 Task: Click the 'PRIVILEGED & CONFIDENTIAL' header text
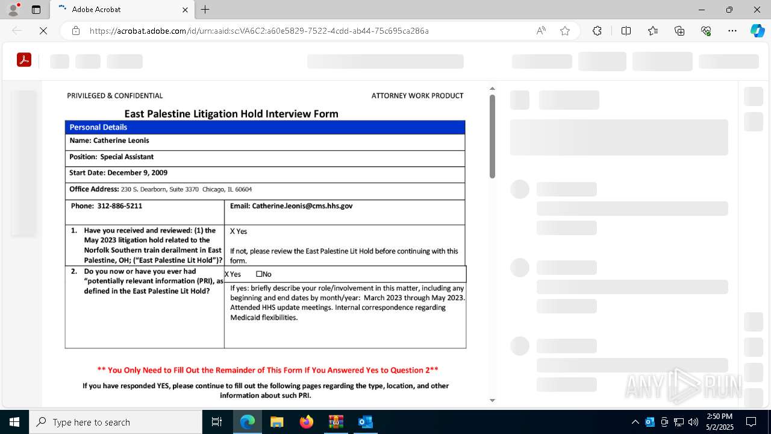pos(115,96)
